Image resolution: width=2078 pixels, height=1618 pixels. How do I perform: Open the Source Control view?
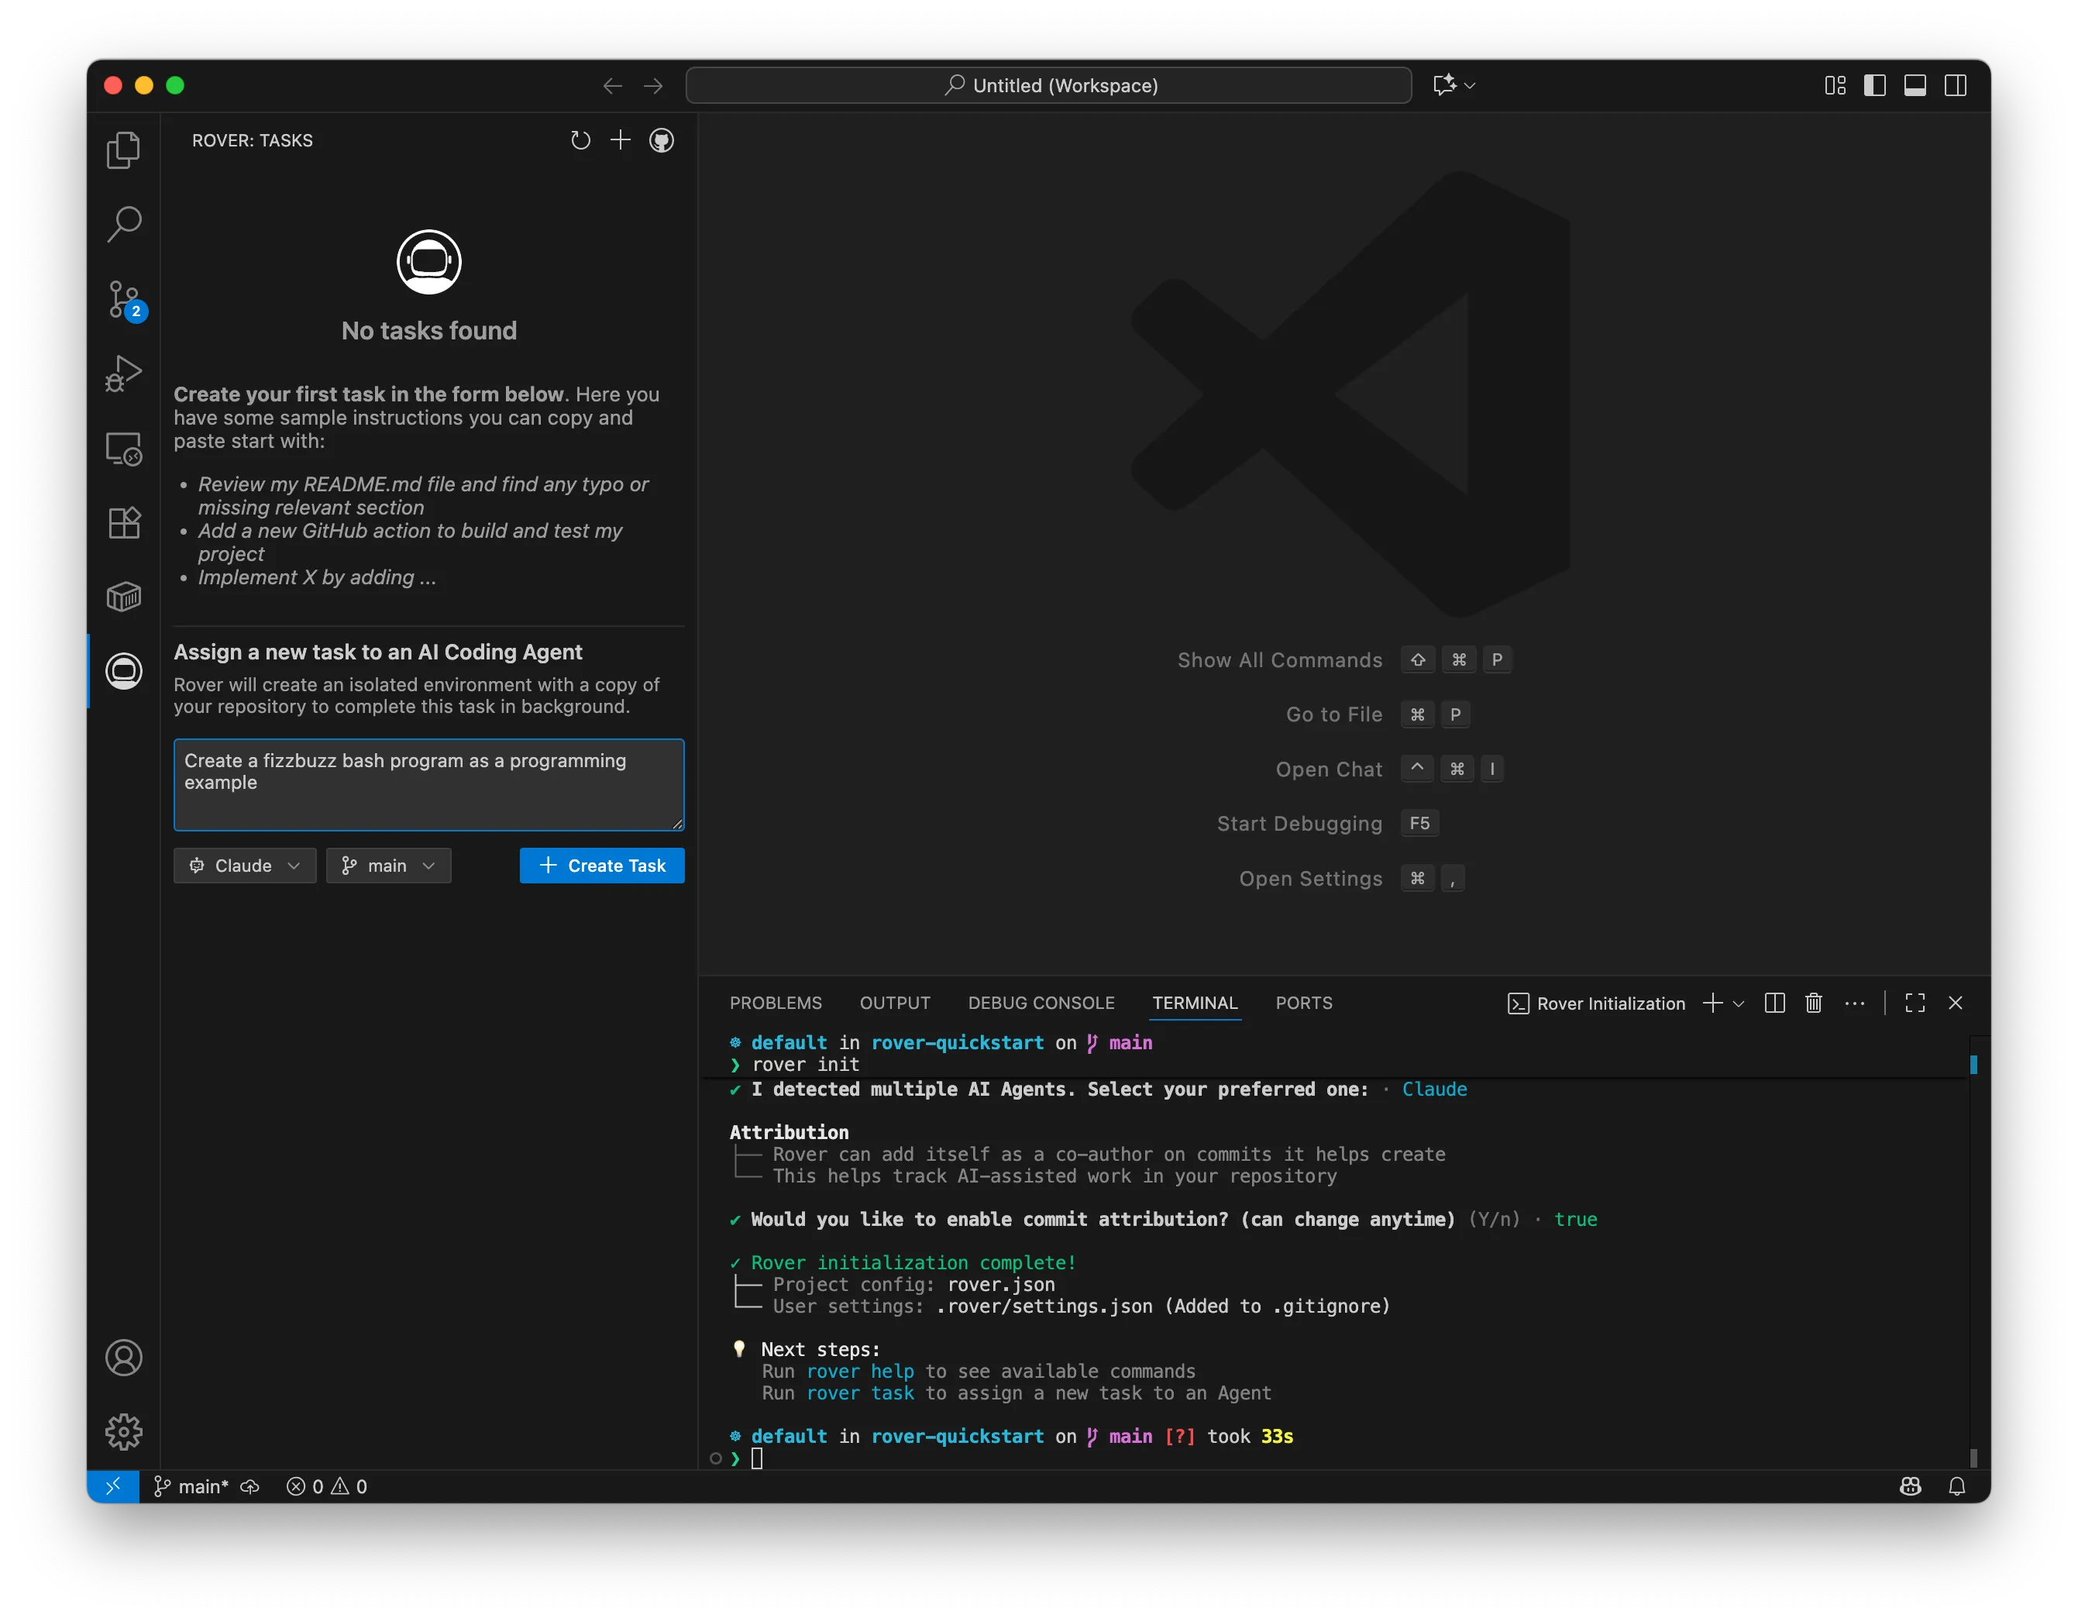pos(124,298)
